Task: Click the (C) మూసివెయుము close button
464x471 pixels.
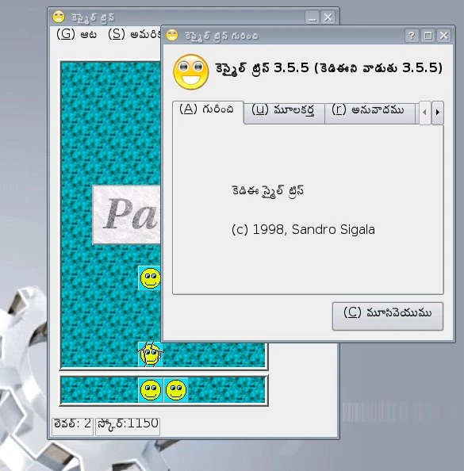Action: click(388, 316)
